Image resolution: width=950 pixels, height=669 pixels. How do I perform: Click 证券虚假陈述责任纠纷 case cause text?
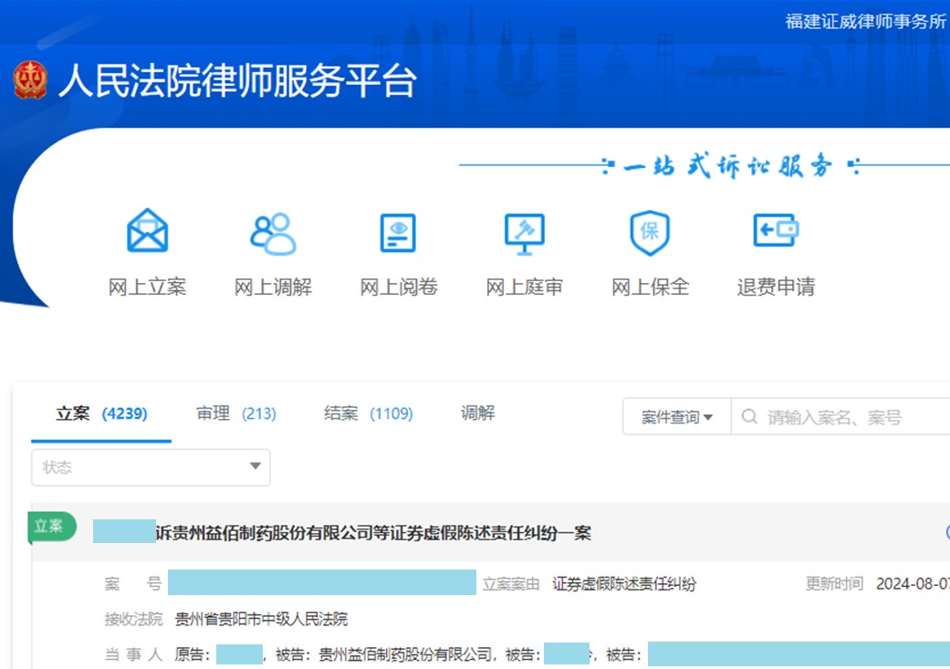[x=624, y=584]
